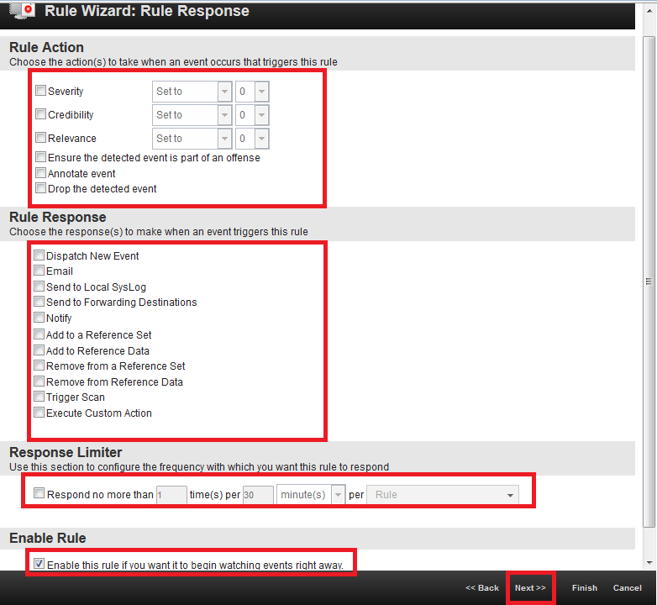The width and height of the screenshot is (657, 605).
Task: Click the Rule Wizard icon in header
Action: (21, 12)
